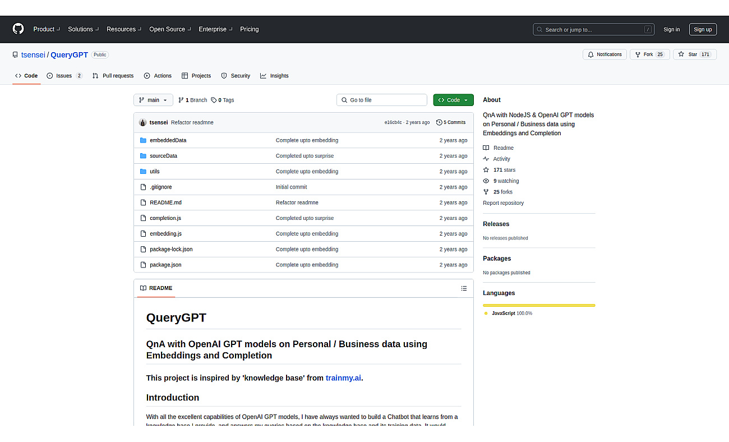Viewport: 729px width, 442px height.
Task: Open the Pricing link
Action: point(250,29)
